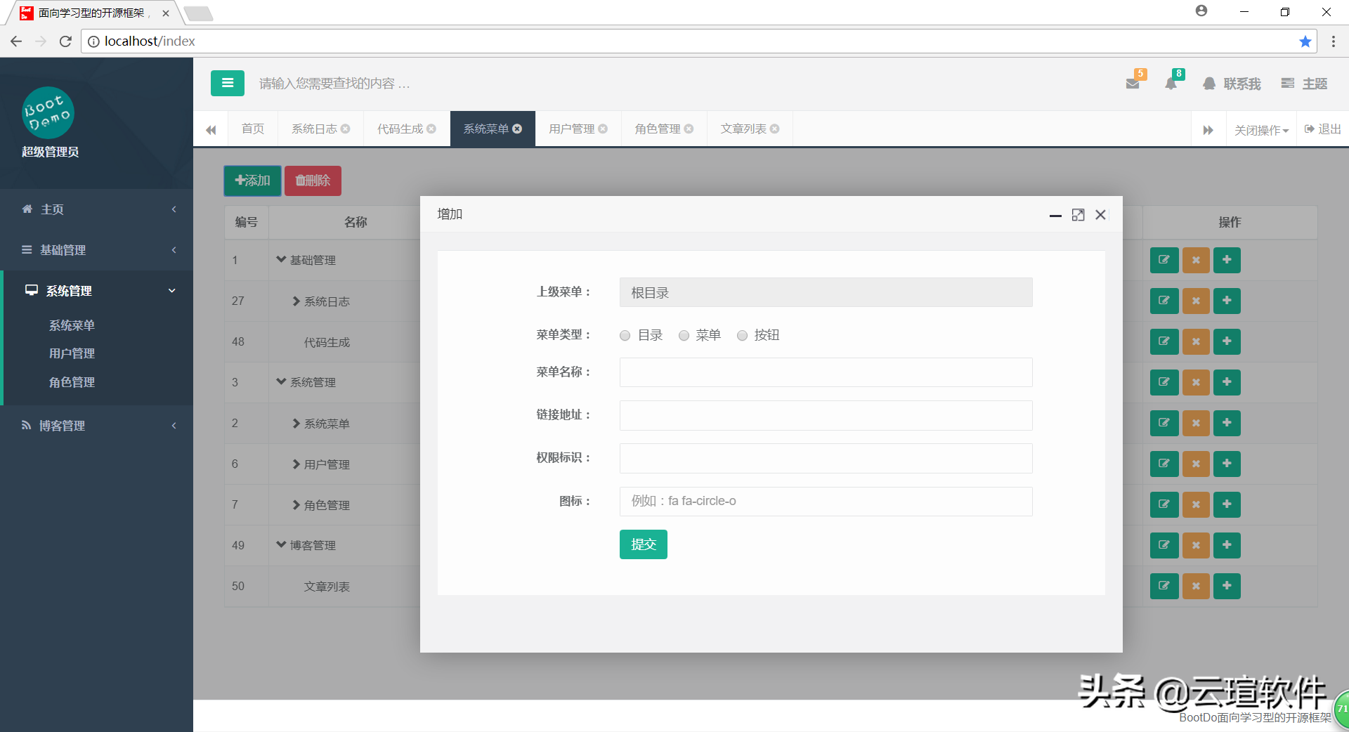Toggle the green hamburger sidebar button
Image resolution: width=1349 pixels, height=732 pixels.
227,83
